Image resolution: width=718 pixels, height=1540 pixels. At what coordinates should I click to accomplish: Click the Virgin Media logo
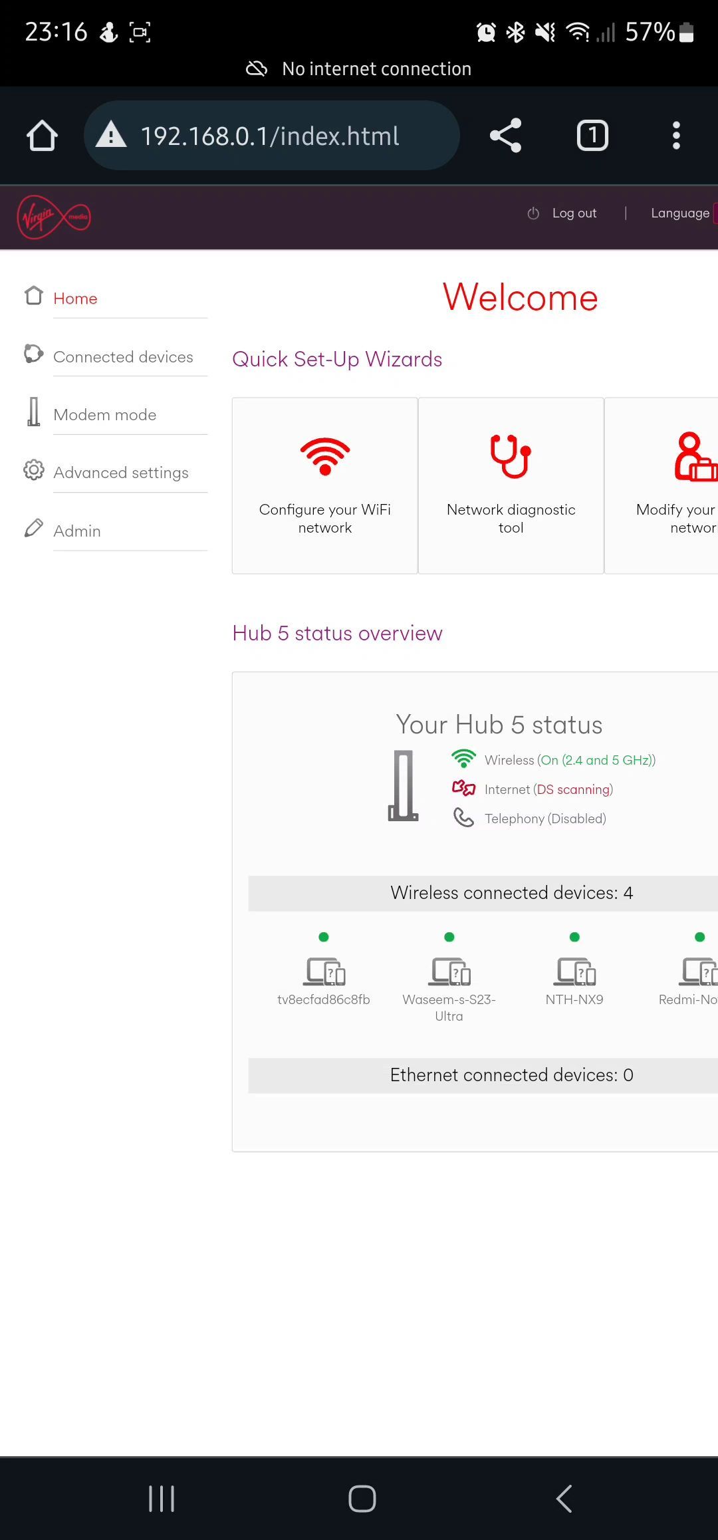54,217
